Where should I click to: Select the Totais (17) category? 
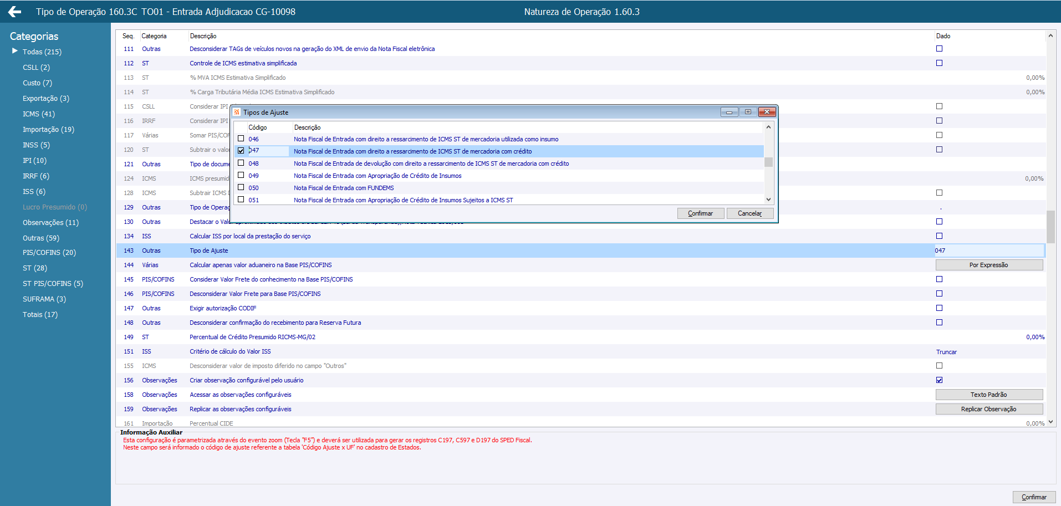[x=40, y=314]
